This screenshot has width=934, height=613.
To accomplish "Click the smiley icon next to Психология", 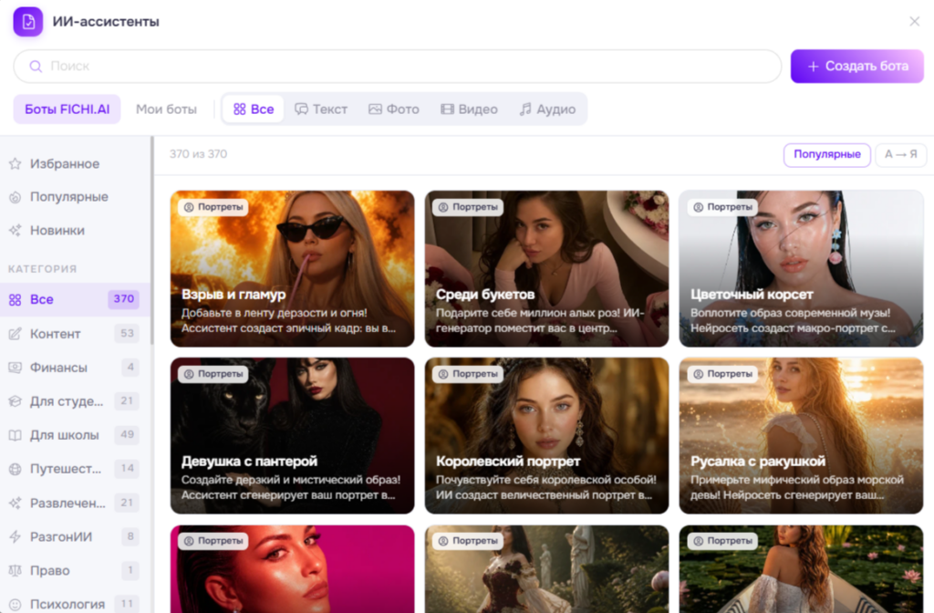I will pyautogui.click(x=15, y=604).
